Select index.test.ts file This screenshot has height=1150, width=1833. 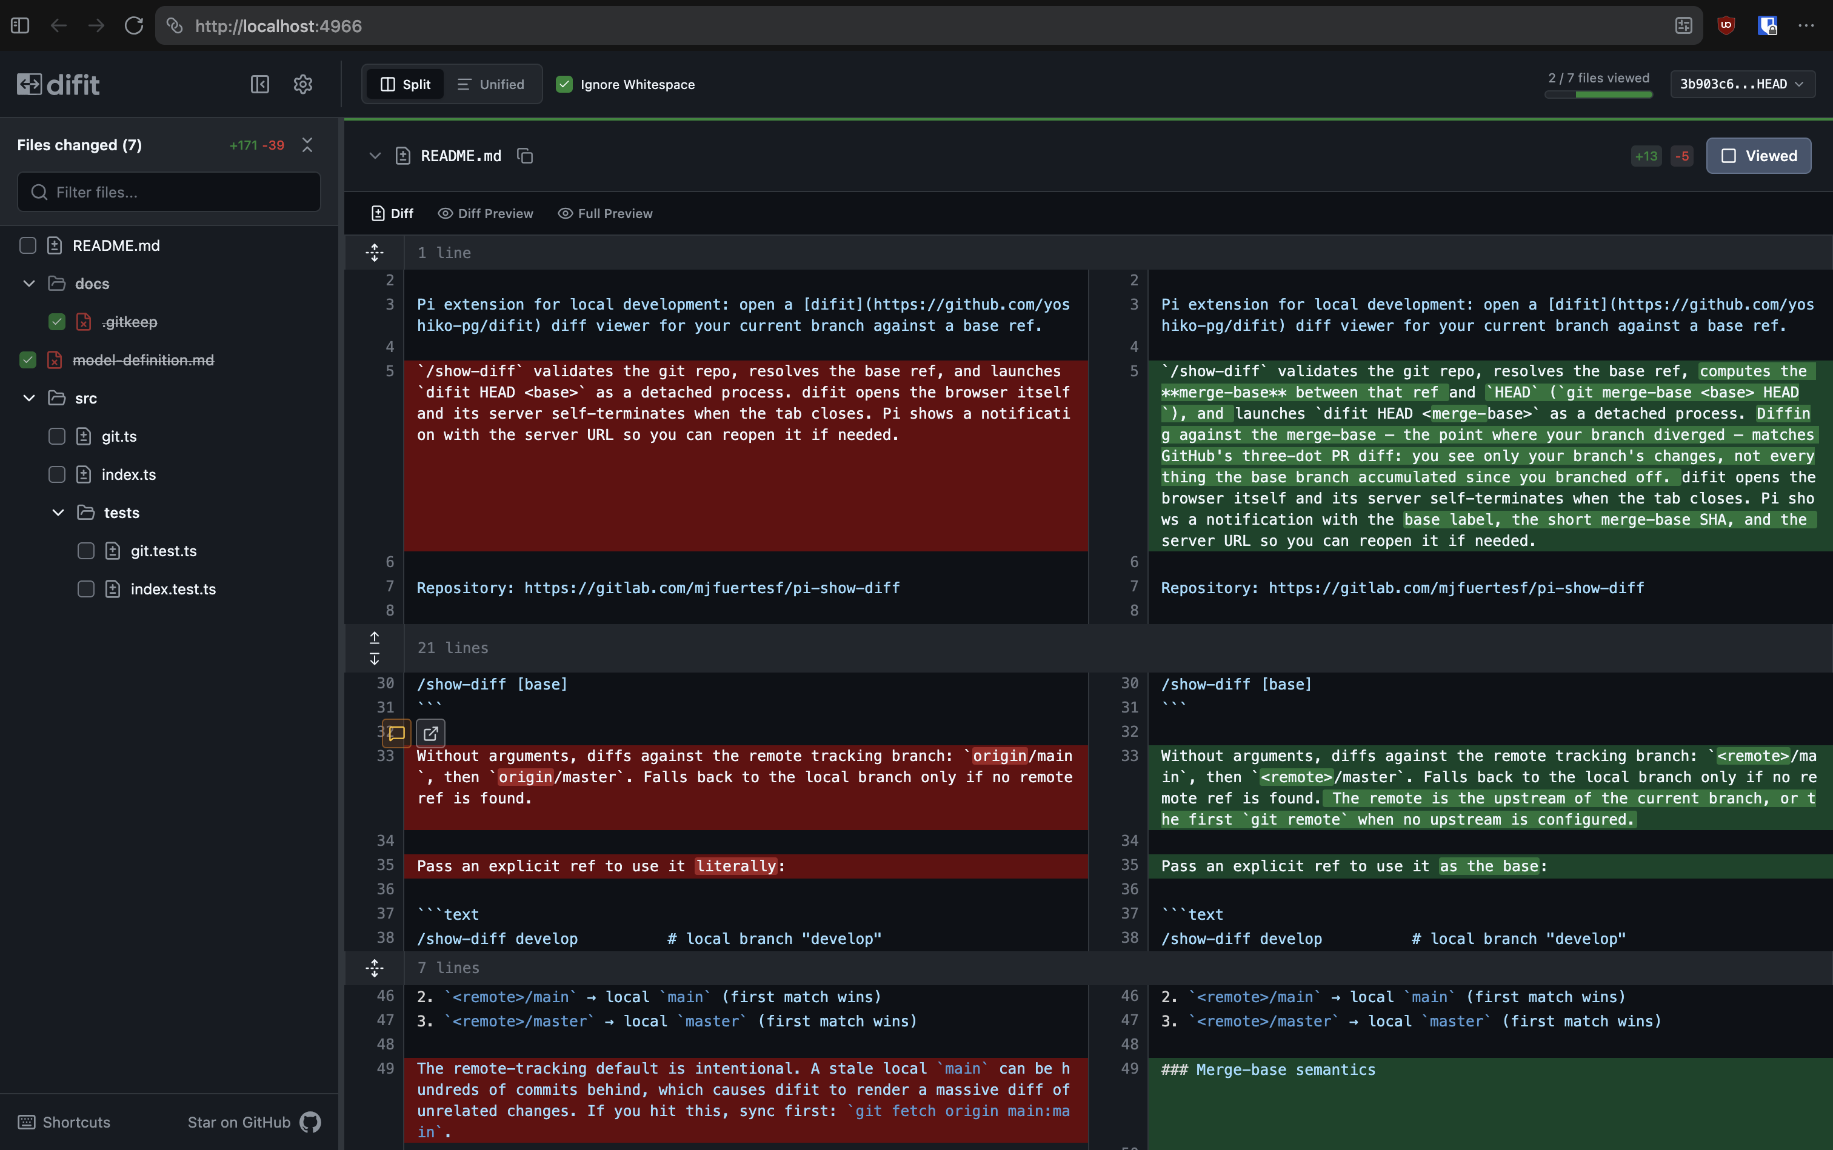pos(173,589)
